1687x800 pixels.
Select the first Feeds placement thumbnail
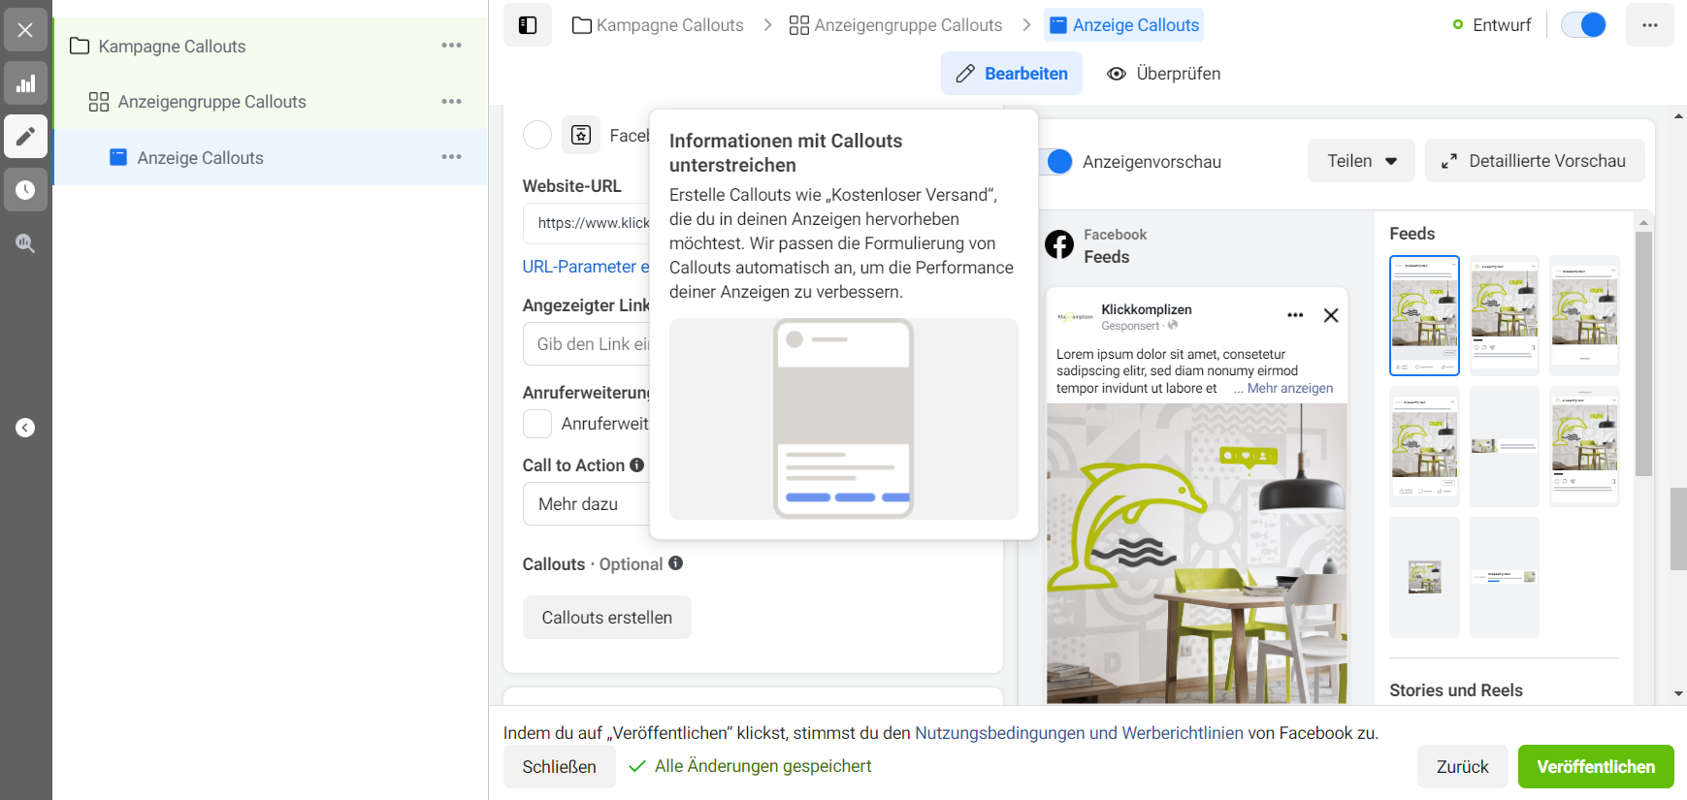(x=1423, y=315)
